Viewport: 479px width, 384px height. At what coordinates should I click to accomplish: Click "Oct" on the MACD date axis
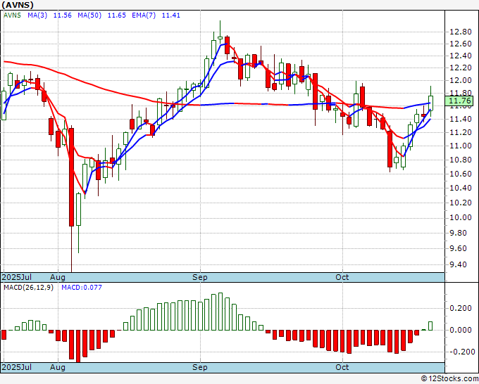(x=342, y=367)
